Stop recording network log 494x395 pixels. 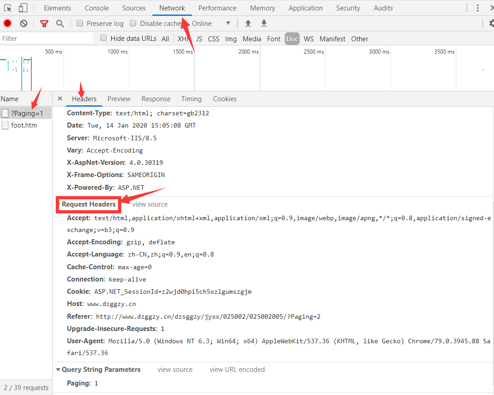tap(7, 24)
